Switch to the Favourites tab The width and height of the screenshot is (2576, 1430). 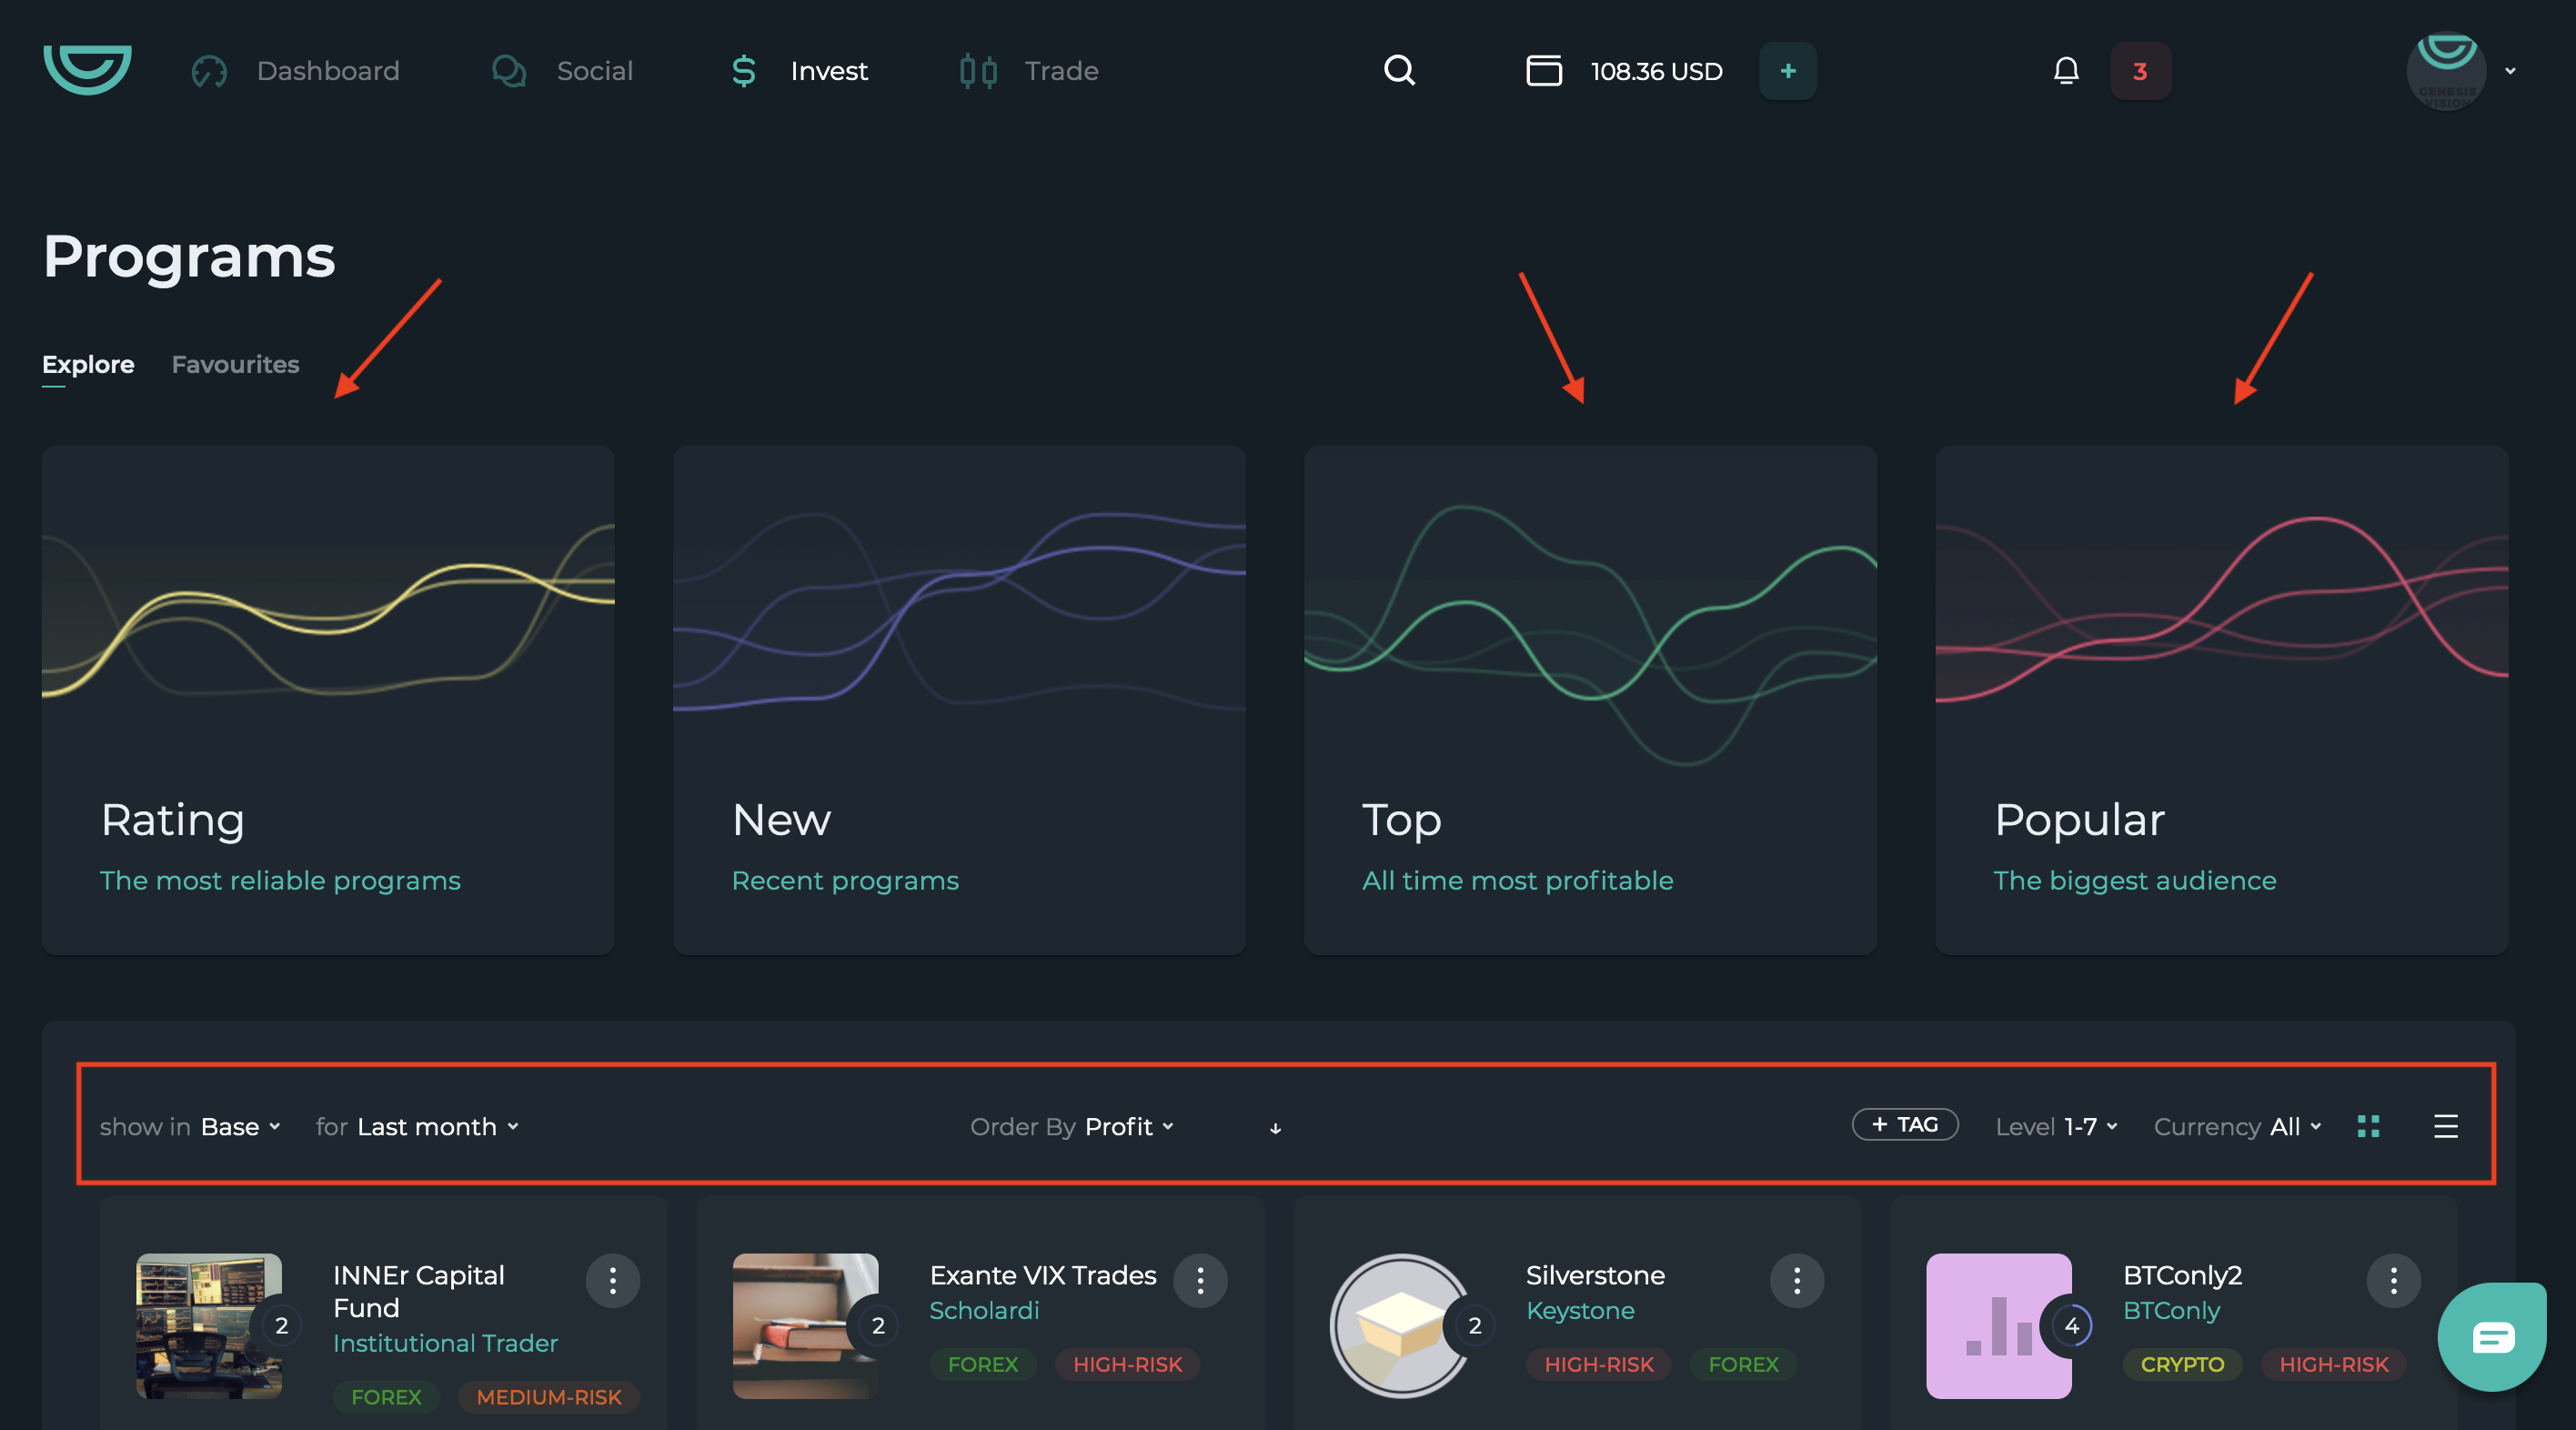click(x=235, y=364)
